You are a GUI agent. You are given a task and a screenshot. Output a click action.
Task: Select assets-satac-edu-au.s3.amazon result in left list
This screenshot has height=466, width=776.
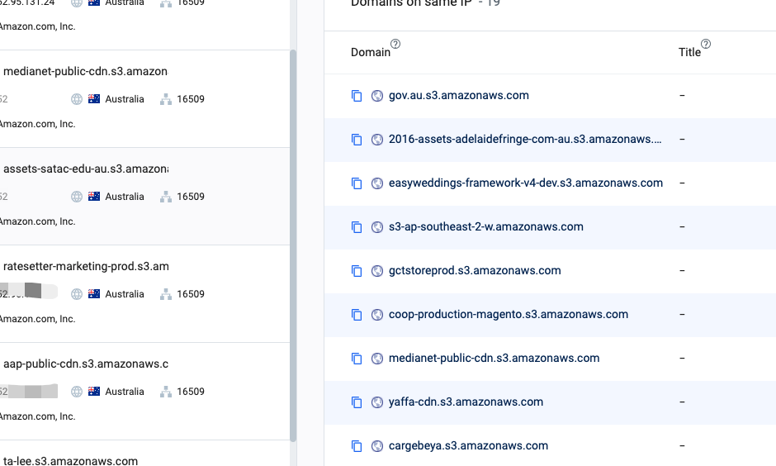coord(85,169)
